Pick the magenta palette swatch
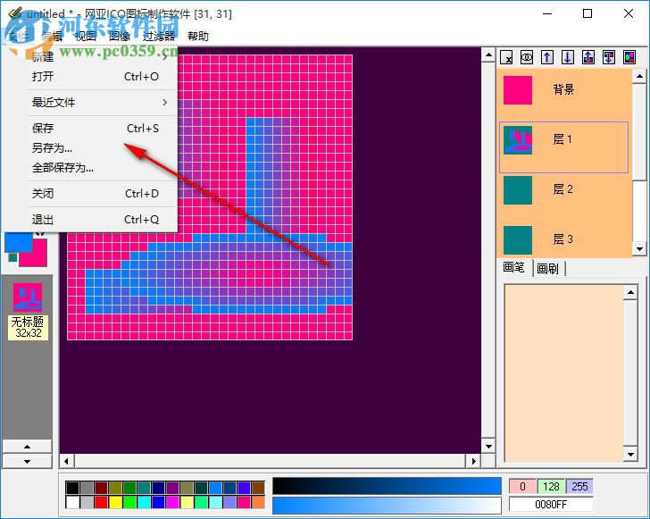Image resolution: width=650 pixels, height=519 pixels. tap(172, 502)
